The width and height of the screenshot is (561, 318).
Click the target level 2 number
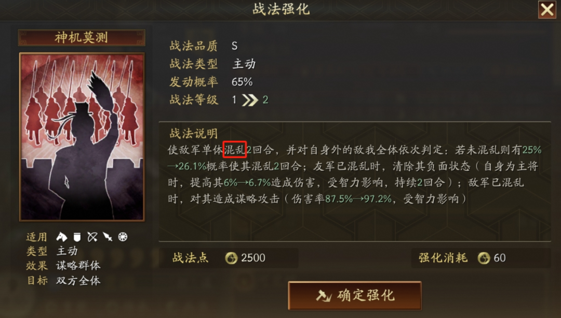265,100
